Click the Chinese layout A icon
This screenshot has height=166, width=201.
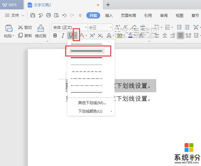tap(196, 27)
